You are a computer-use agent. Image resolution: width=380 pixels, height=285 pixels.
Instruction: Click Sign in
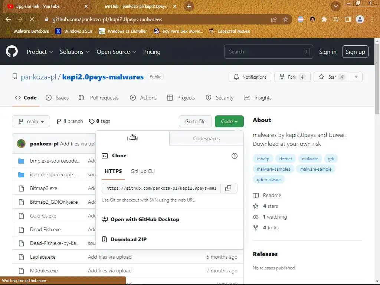pos(328,52)
